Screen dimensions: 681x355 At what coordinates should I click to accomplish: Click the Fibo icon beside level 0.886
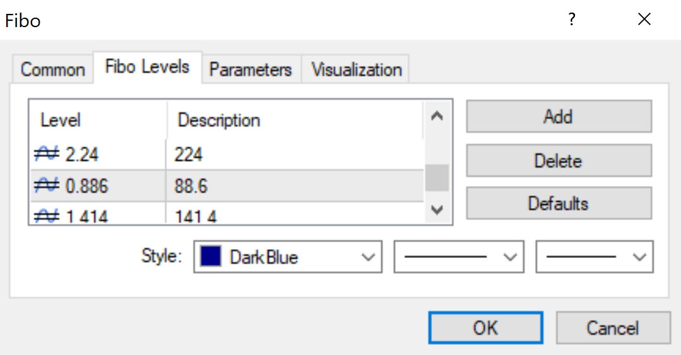(x=47, y=185)
